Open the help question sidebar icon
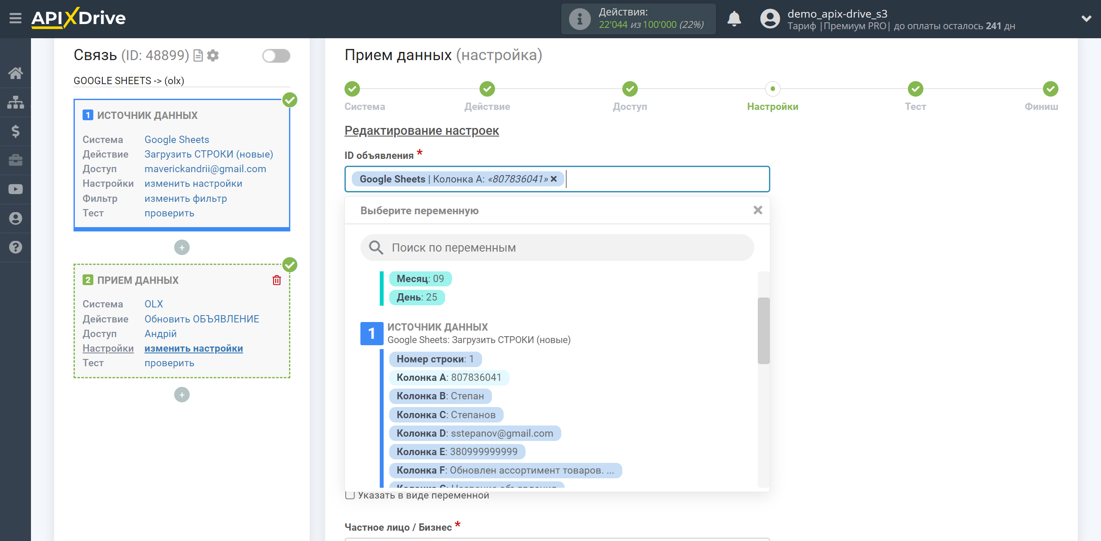This screenshot has width=1101, height=541. [x=15, y=247]
